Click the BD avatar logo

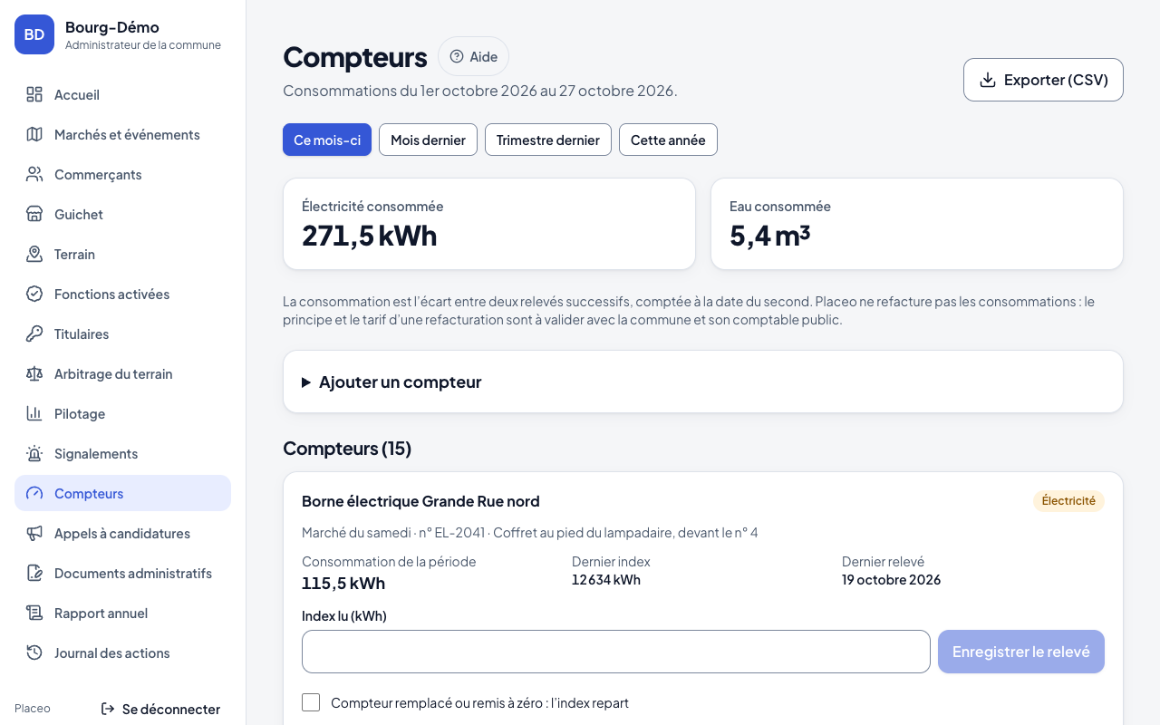point(34,34)
